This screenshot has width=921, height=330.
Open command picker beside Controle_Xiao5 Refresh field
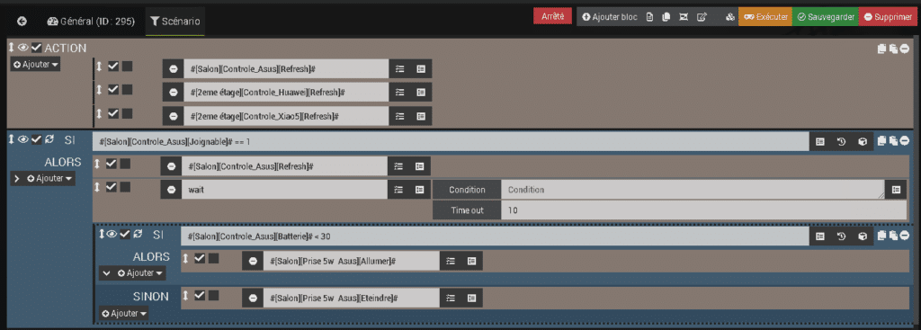pos(421,116)
